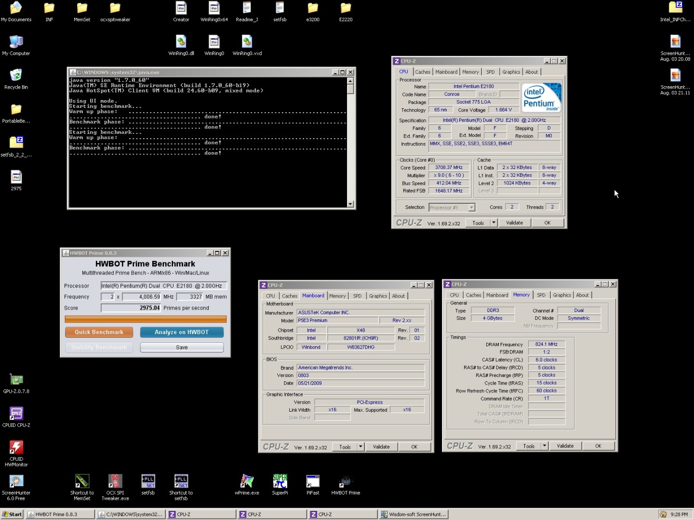The width and height of the screenshot is (694, 520).
Task: Switch to SPD tab in CPU-Z CPU window
Action: tap(490, 72)
